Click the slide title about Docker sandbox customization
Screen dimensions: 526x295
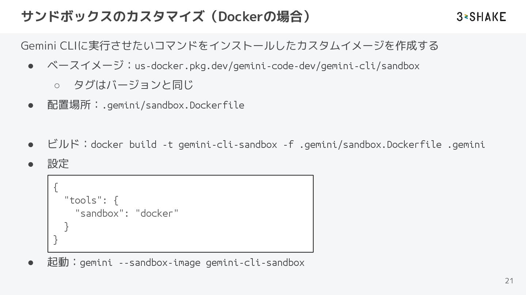[166, 16]
